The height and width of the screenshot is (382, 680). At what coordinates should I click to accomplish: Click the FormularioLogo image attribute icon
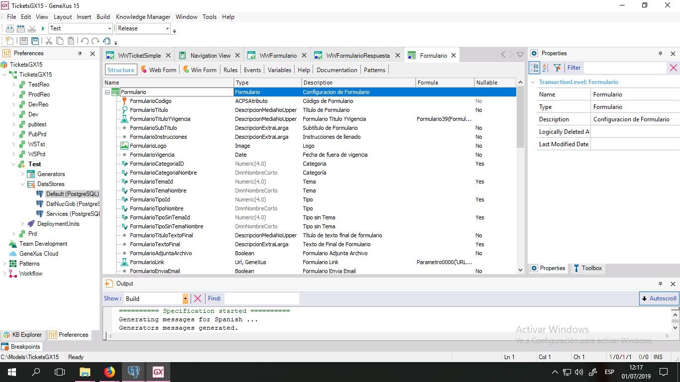coord(124,146)
